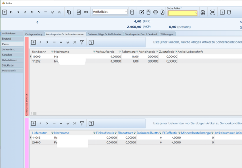
Task: Next record in customer price toolbar
Action: coord(47,42)
